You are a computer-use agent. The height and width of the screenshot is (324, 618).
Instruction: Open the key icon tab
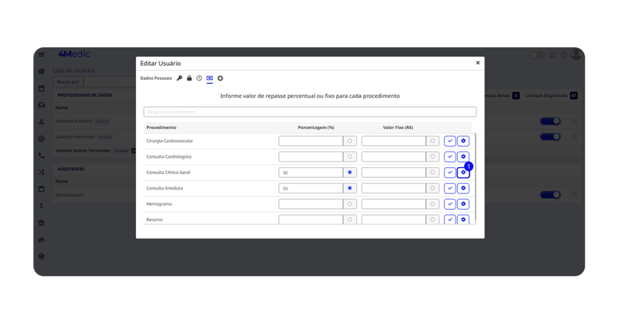tap(179, 78)
